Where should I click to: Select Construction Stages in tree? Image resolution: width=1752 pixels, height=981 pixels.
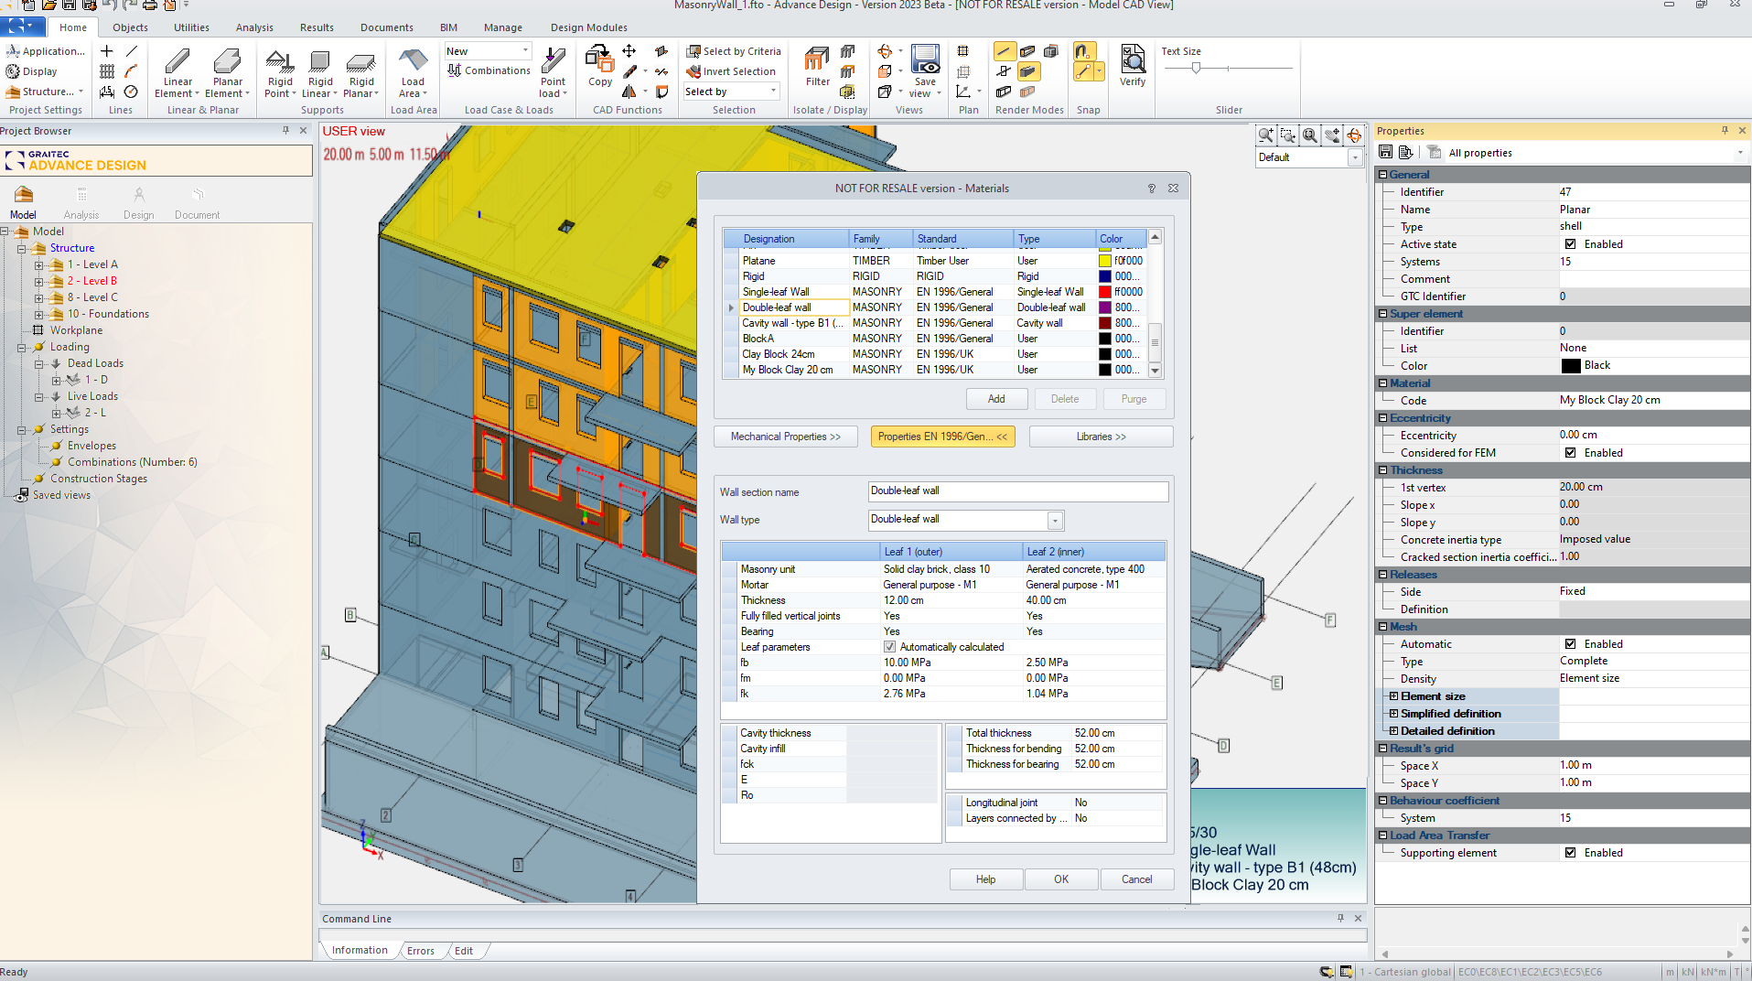coord(99,479)
